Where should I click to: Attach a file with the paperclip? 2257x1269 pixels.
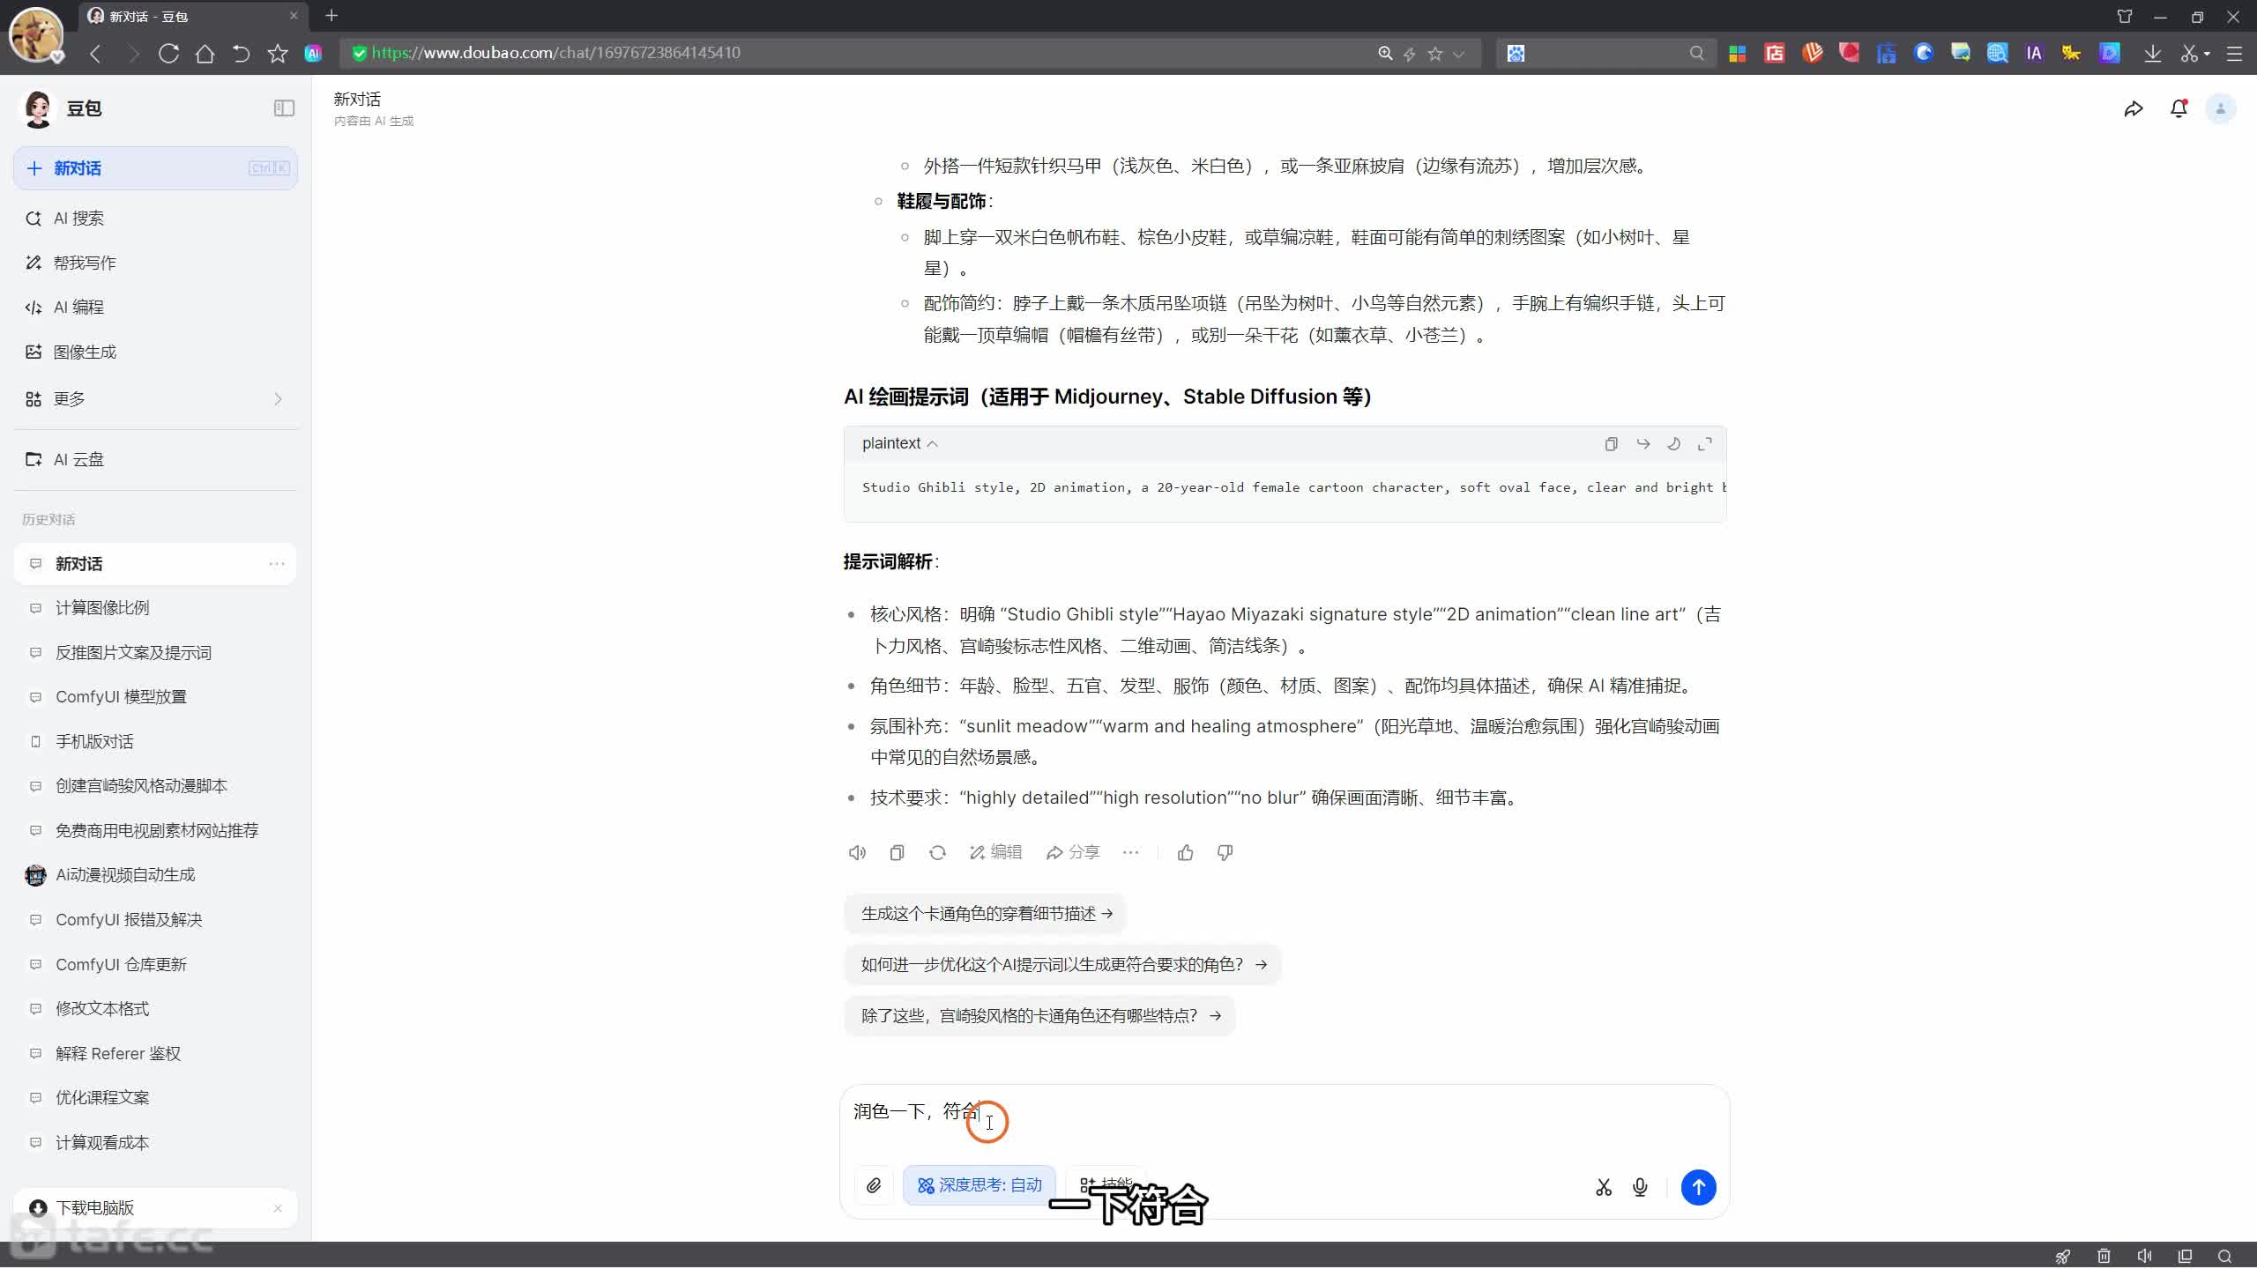point(874,1187)
